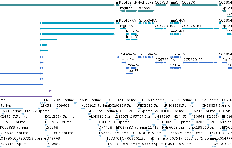Select EST label RH02339.5prime
This screenshot has width=232, height=148.
pos(176,122)
